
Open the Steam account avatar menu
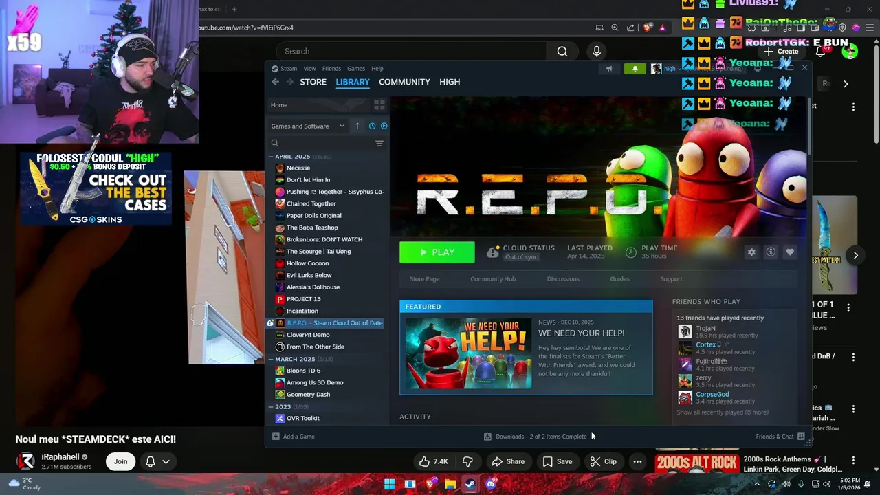point(657,69)
